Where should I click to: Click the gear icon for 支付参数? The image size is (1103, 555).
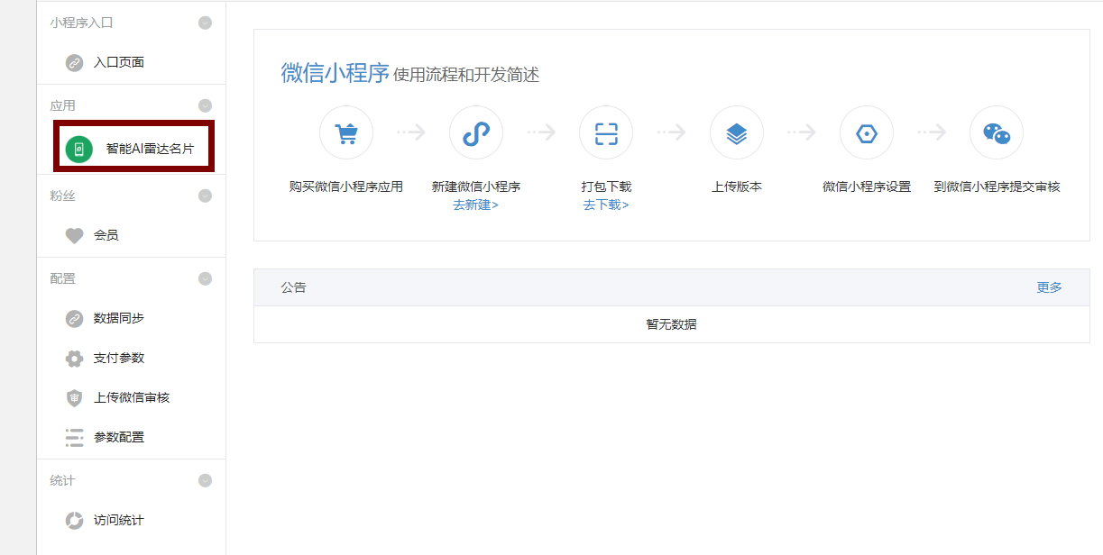click(x=75, y=359)
